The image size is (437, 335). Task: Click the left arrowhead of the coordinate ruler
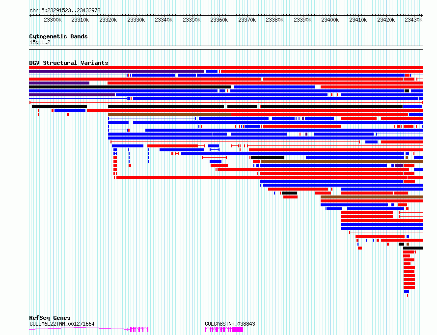point(30,16)
